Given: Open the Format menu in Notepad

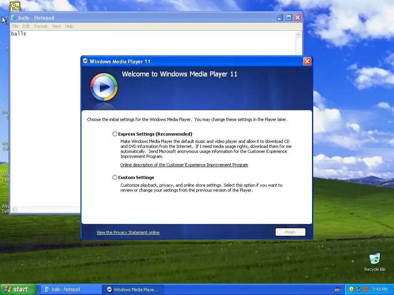Looking at the screenshot, I should [x=41, y=26].
